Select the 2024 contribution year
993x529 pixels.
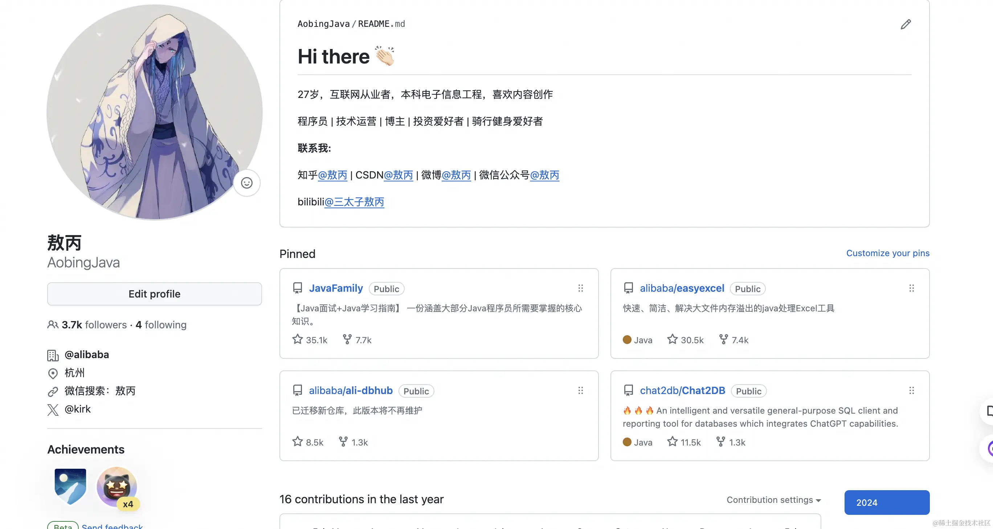887,503
